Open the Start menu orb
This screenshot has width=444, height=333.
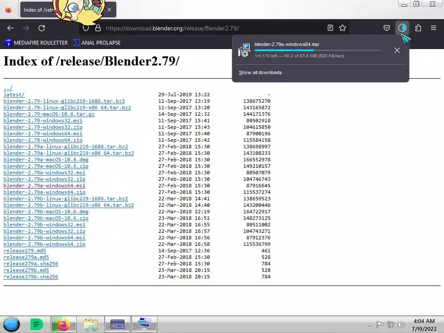(x=11, y=324)
